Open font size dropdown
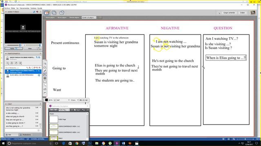Screen dimensions: 261x146 tap(75, 100)
